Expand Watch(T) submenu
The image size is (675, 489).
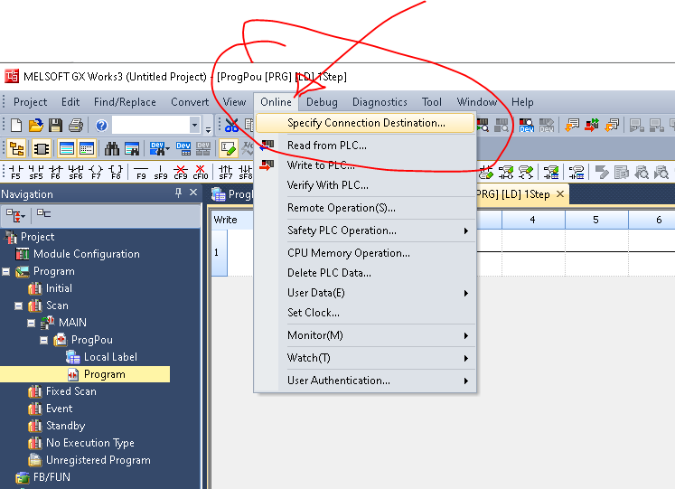tap(465, 359)
